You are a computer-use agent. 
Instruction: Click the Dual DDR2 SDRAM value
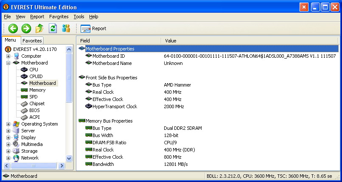tap(183, 128)
